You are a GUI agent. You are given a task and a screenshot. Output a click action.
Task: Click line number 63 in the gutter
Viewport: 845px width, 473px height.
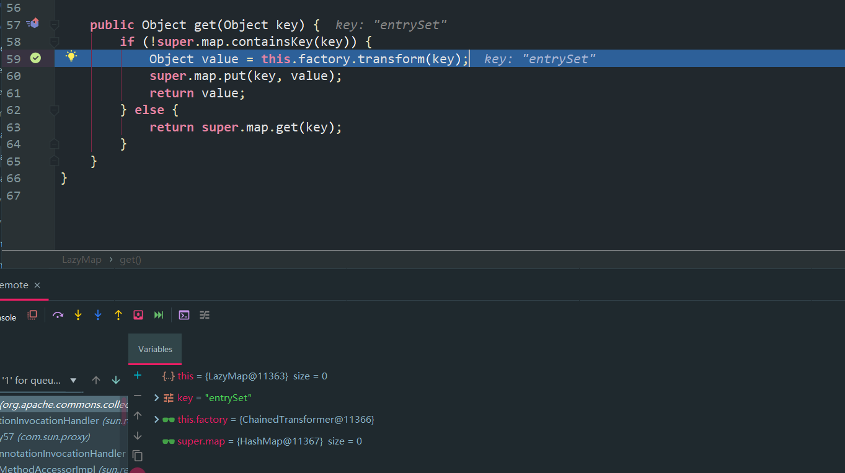14,127
